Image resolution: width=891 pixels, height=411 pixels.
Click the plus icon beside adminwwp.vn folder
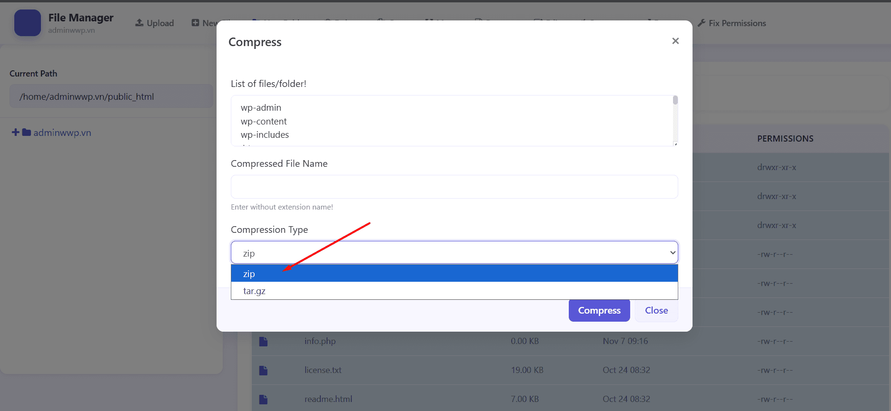click(16, 133)
